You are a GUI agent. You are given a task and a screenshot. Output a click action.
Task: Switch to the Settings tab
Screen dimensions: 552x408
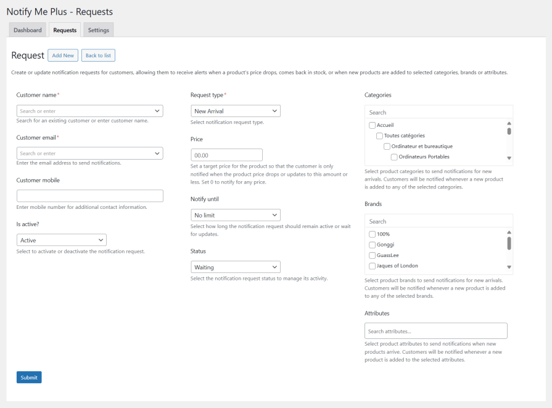(x=98, y=30)
